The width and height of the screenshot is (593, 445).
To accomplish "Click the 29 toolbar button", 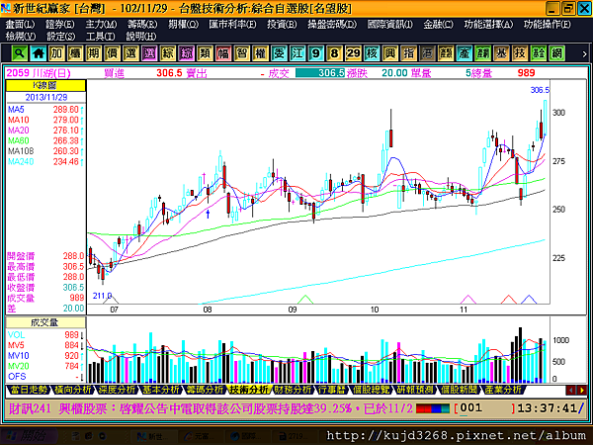I will (353, 53).
